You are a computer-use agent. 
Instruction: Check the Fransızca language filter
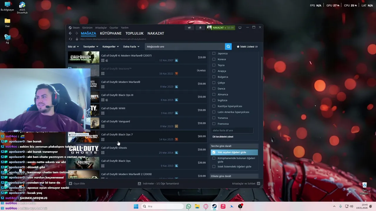coord(214,124)
